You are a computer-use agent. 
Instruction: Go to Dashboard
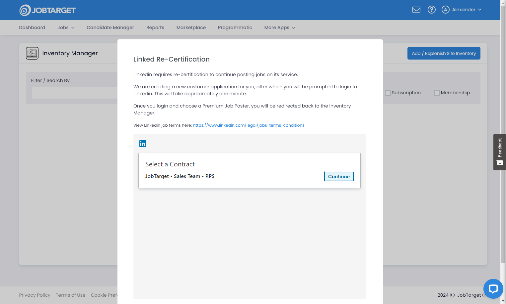click(x=32, y=27)
